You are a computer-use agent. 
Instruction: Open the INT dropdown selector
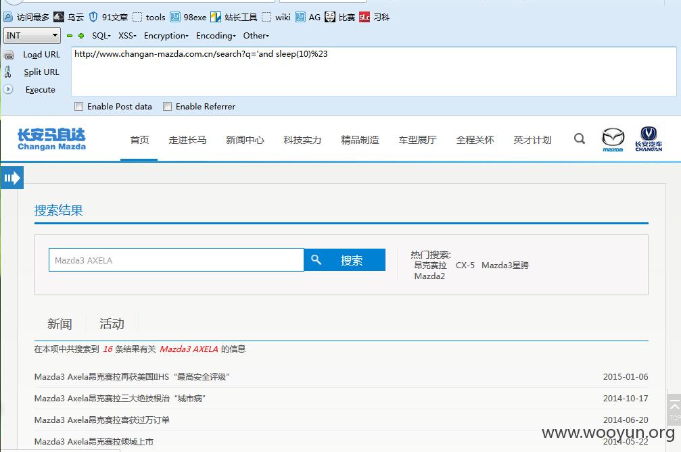(32, 36)
